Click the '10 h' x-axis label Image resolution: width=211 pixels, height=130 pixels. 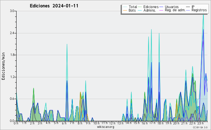tap(96, 123)
